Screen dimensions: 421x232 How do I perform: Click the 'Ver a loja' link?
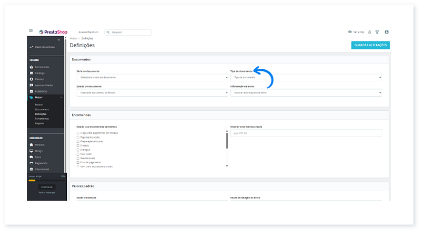pyautogui.click(x=356, y=32)
